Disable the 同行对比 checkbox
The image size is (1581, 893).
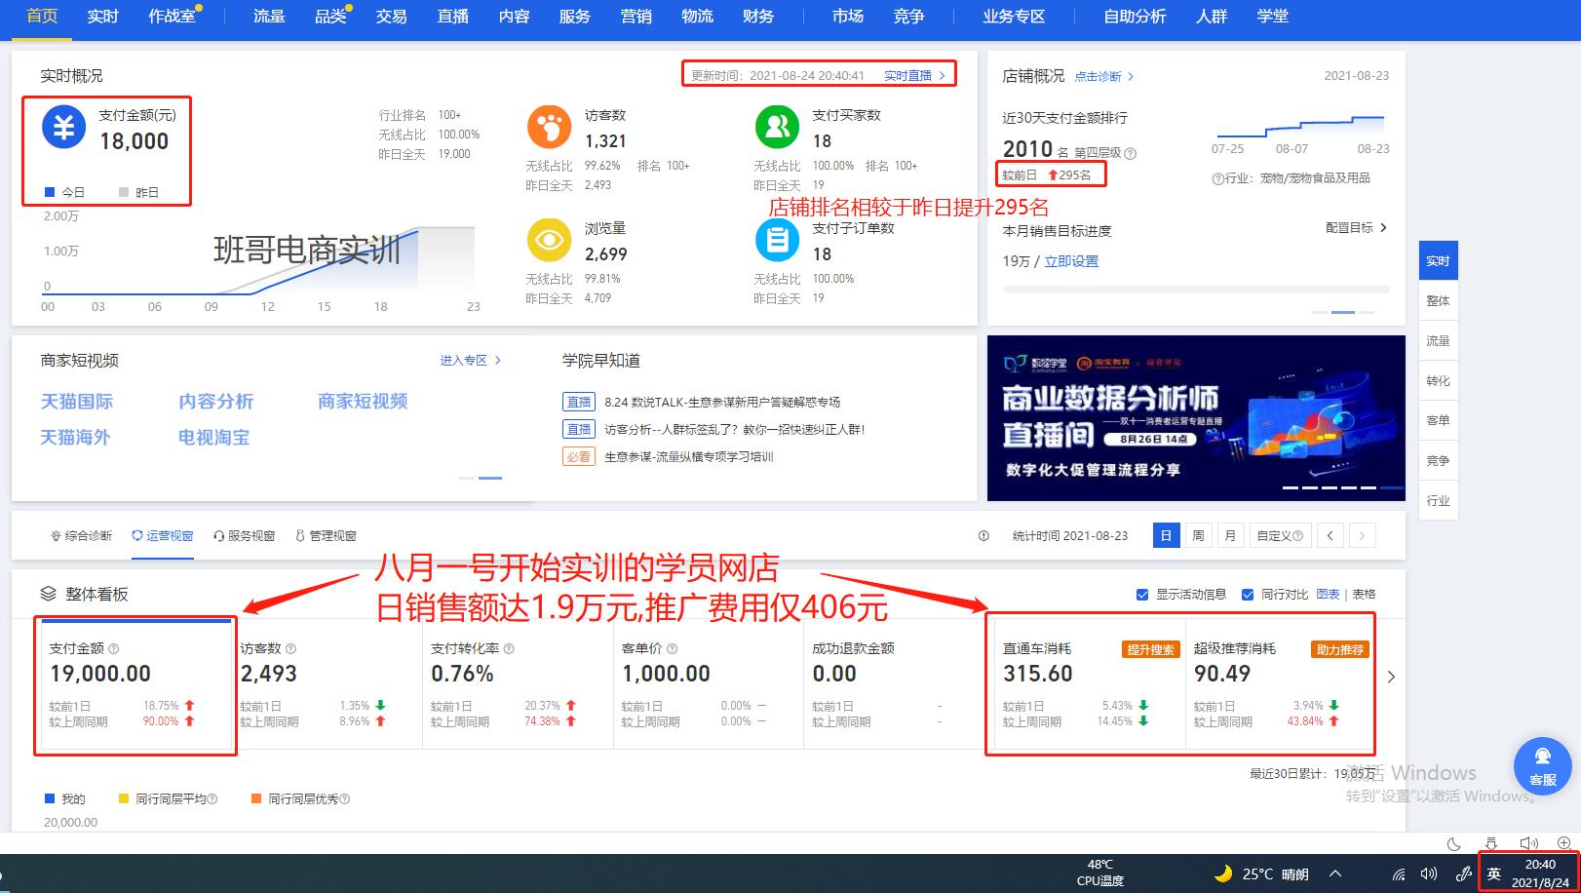(x=1248, y=594)
